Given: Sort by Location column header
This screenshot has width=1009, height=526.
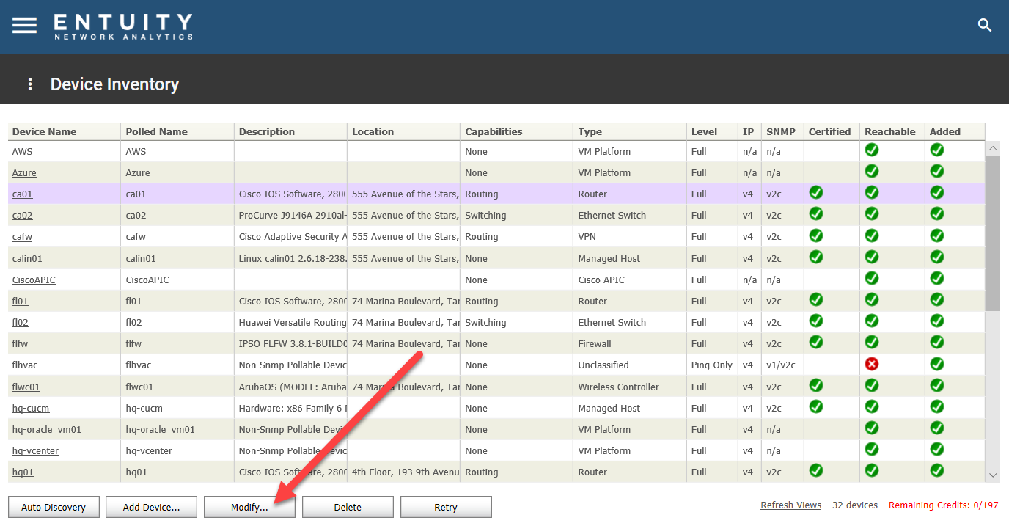Looking at the screenshot, I should tap(403, 131).
